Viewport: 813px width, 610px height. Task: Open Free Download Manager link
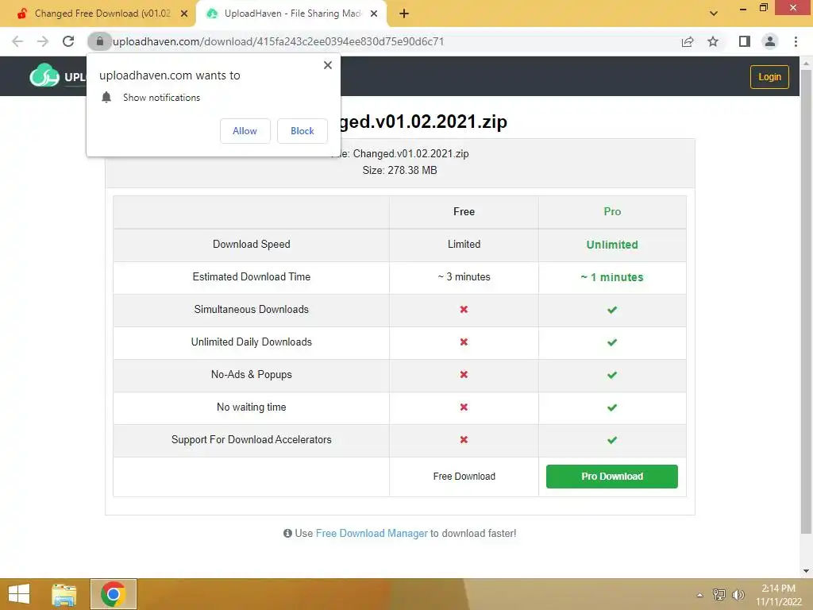[x=372, y=533]
